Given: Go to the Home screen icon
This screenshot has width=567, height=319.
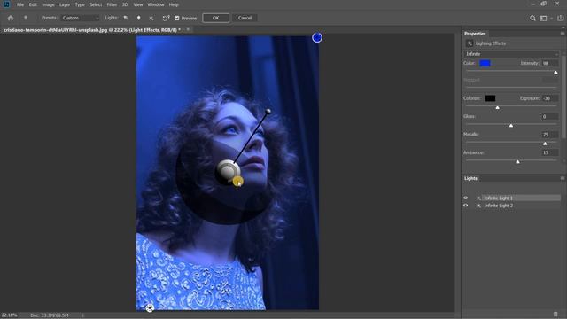Looking at the screenshot, I should coord(11,18).
